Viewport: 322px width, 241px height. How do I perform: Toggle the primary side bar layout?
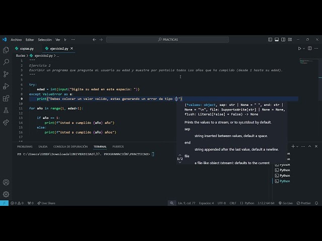(270, 40)
